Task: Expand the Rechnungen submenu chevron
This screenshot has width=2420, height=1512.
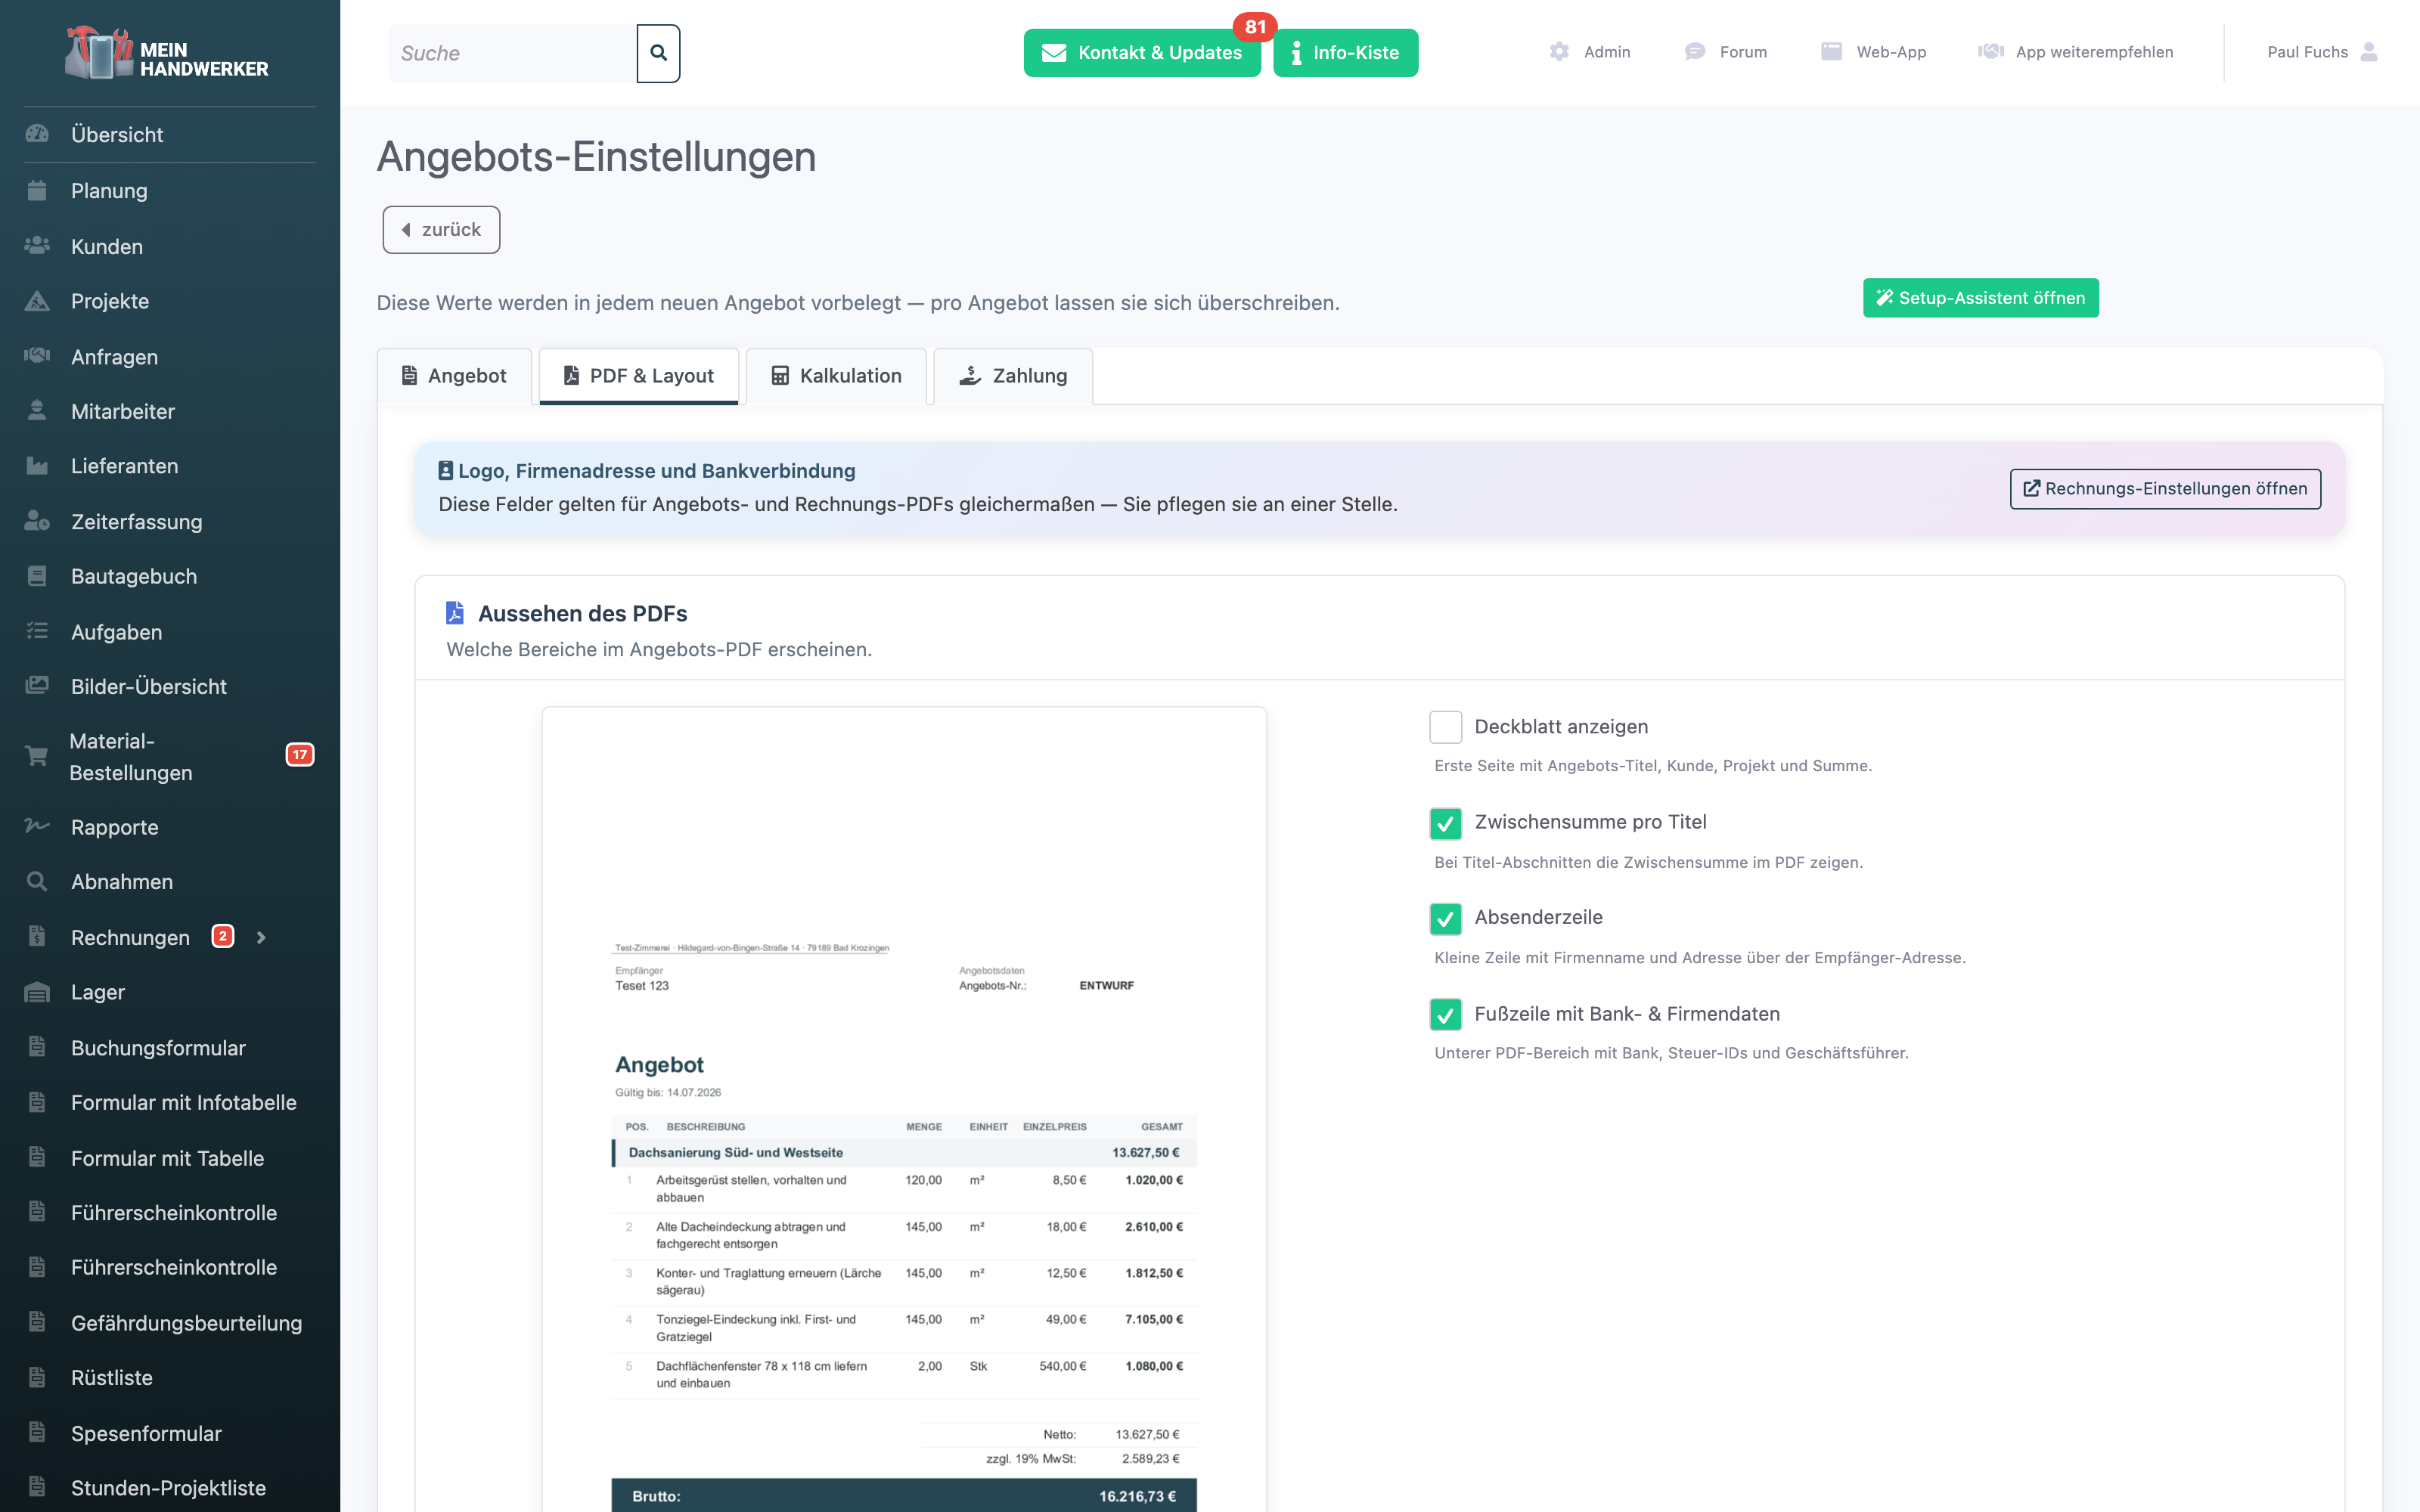Action: 261,938
